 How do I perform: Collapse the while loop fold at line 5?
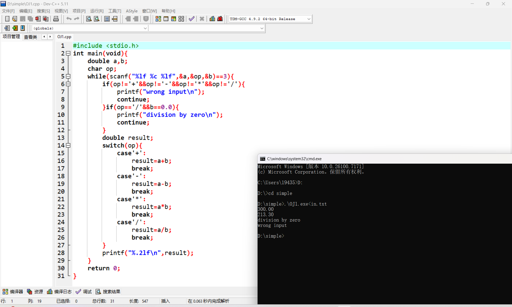click(68, 76)
